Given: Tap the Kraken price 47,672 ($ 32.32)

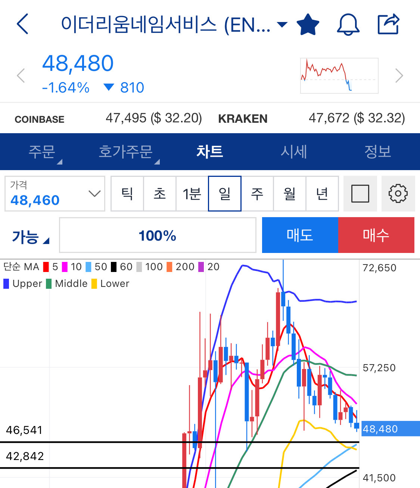Looking at the screenshot, I should pyautogui.click(x=357, y=118).
